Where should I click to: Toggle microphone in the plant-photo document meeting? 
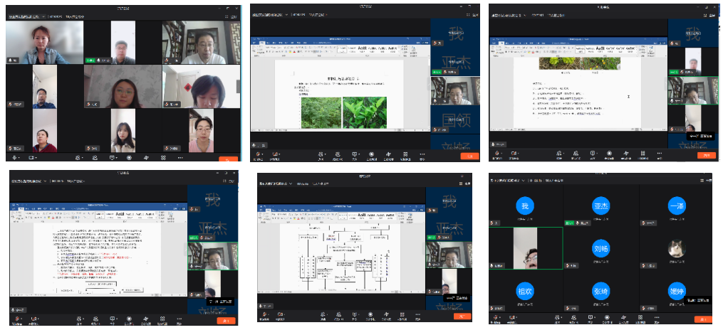click(x=260, y=154)
